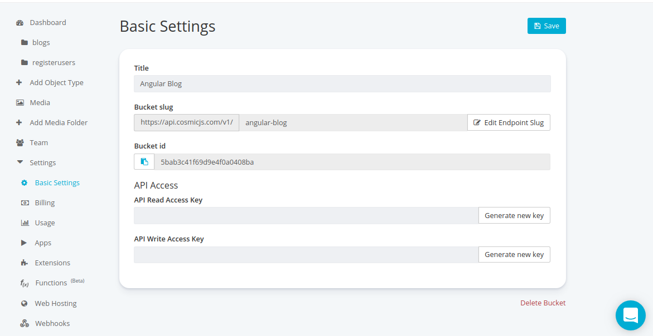
Task: Click Edit Endpoint Slug button
Action: 509,122
